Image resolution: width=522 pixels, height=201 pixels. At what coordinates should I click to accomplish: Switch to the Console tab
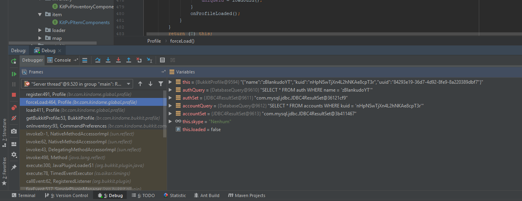coord(59,60)
